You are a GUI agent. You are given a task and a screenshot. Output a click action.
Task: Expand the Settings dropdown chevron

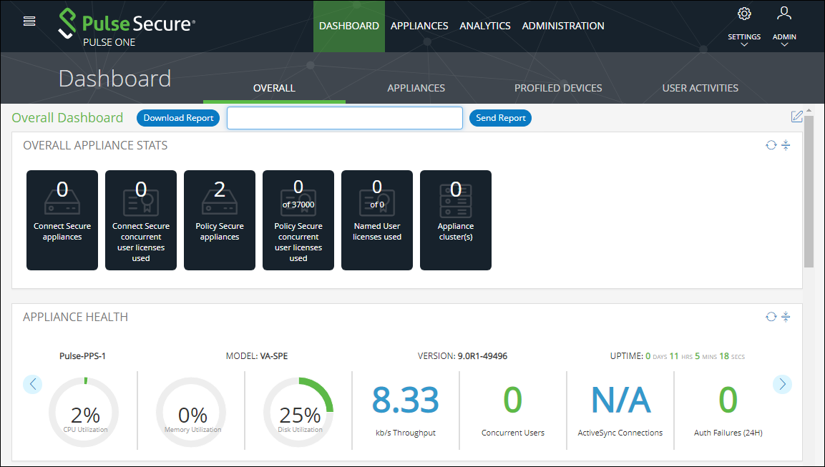click(744, 45)
